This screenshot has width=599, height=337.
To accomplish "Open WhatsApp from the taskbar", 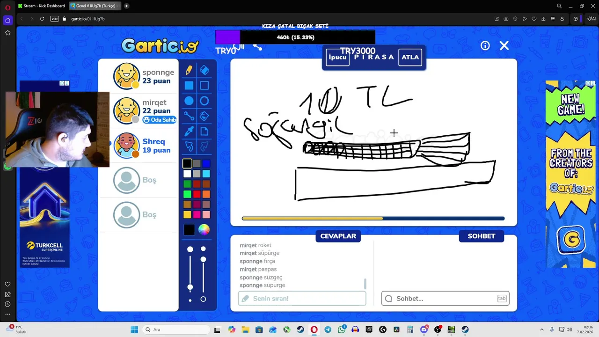I will pos(342,330).
